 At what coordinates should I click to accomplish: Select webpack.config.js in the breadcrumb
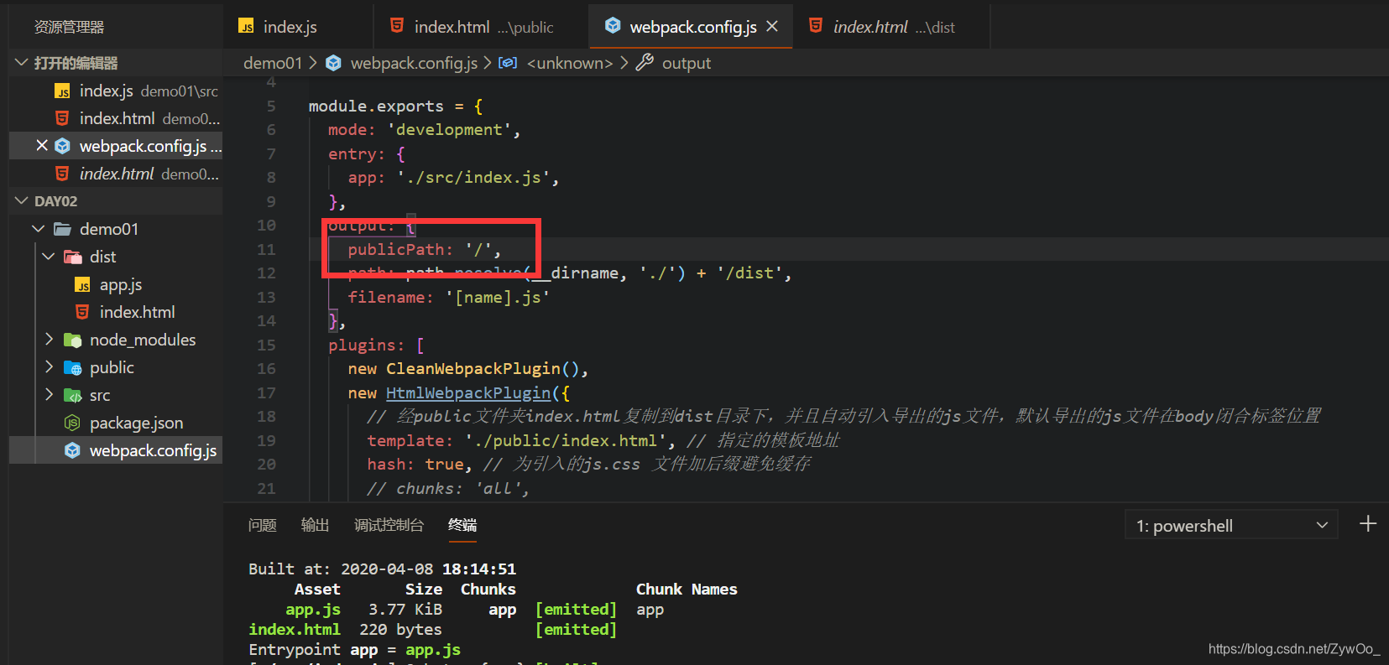[414, 63]
